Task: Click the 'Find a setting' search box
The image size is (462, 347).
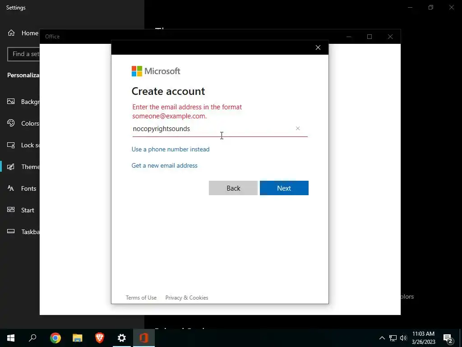Action: [x=23, y=54]
